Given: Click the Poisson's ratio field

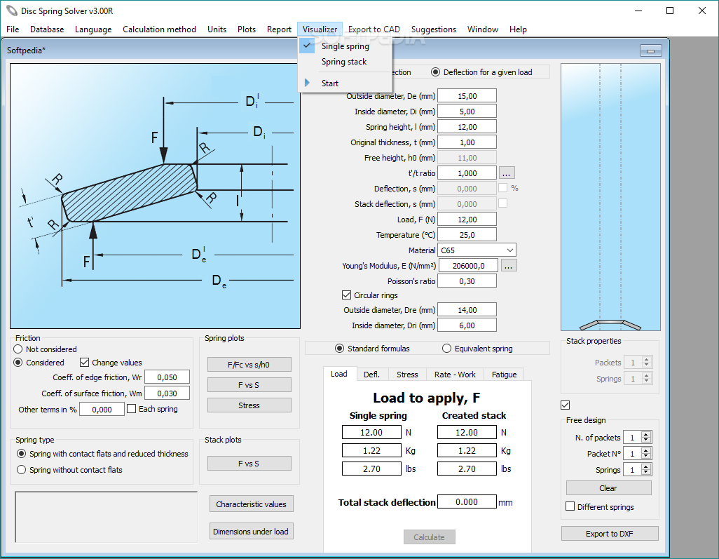Looking at the screenshot, I should tap(467, 281).
